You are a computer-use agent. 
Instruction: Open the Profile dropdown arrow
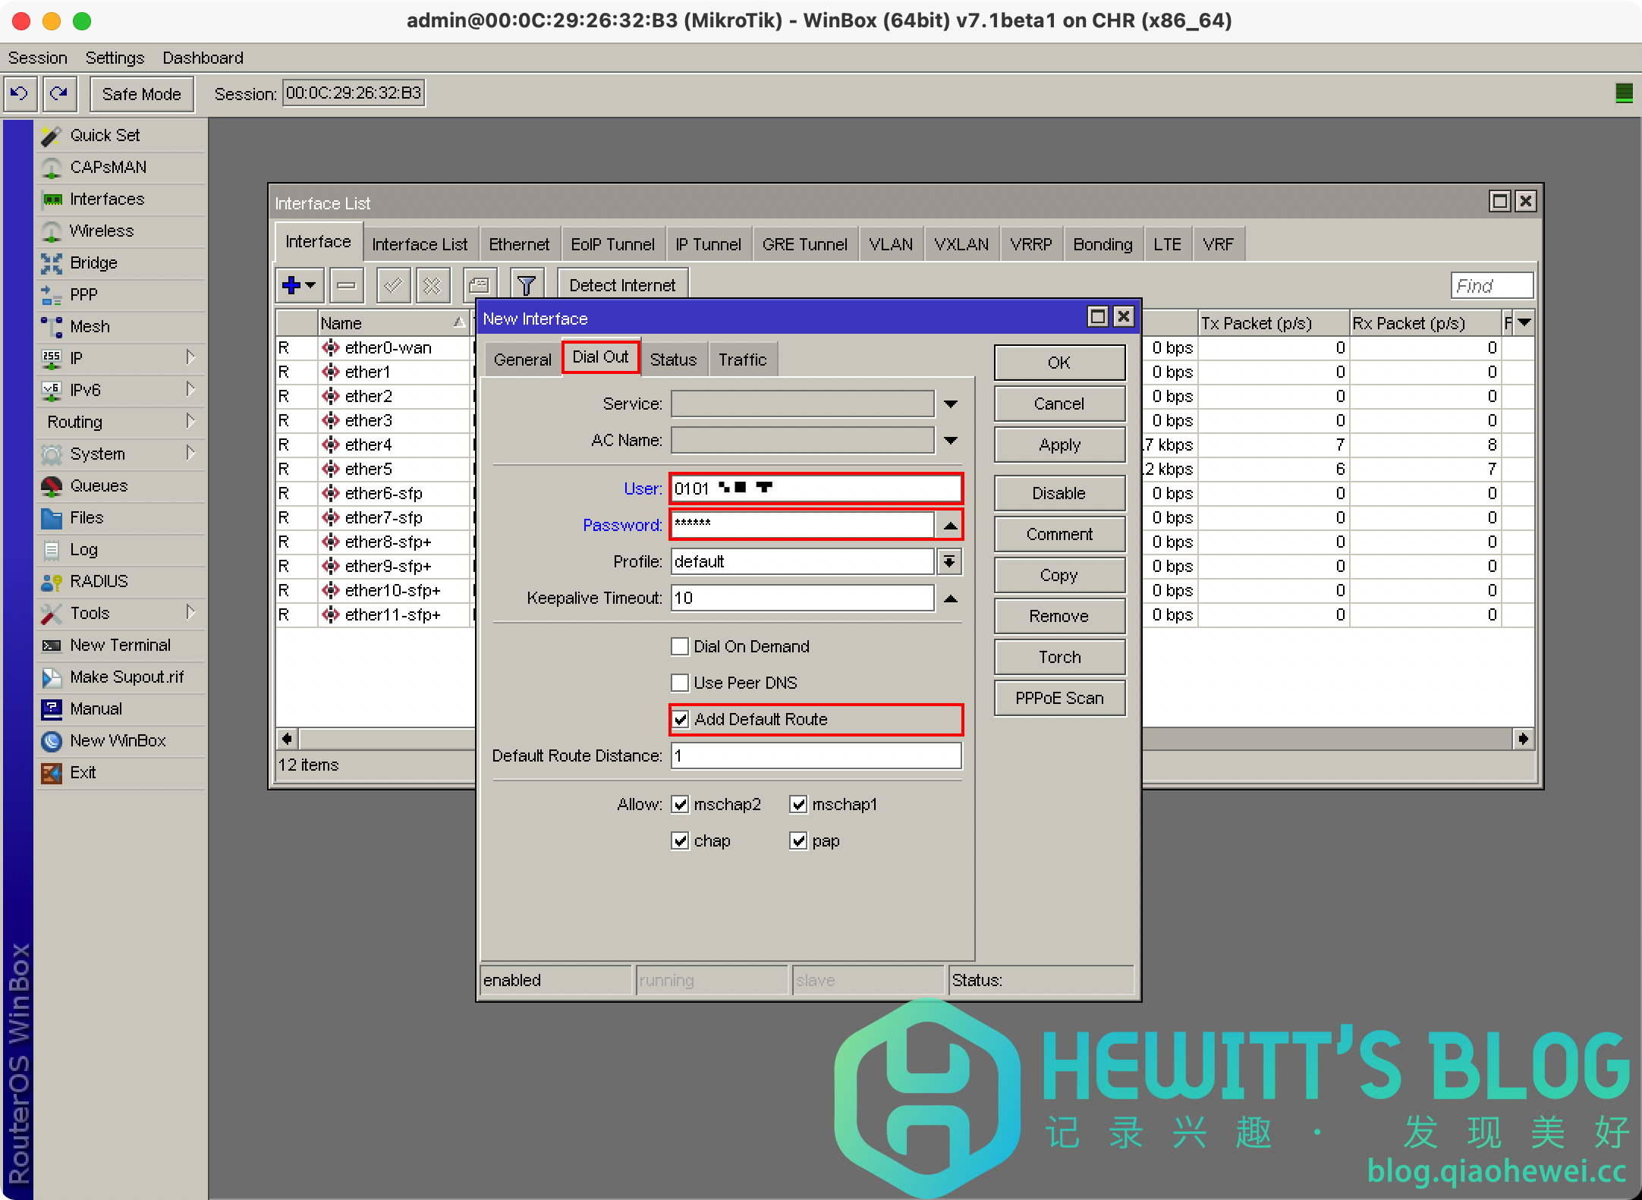click(x=950, y=562)
